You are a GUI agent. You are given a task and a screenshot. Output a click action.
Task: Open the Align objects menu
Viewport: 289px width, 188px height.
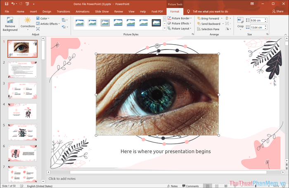(228, 18)
